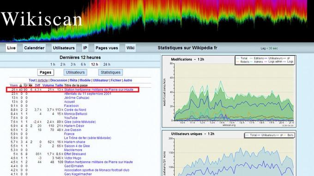
Task: Click the Modifications 12h chart
Action: pyautogui.click(x=229, y=91)
